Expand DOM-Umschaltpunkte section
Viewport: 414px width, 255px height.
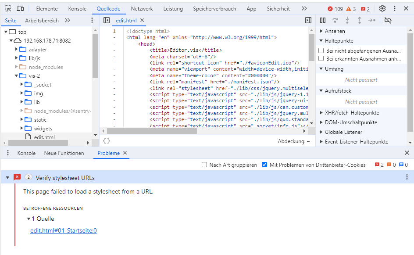point(321,122)
